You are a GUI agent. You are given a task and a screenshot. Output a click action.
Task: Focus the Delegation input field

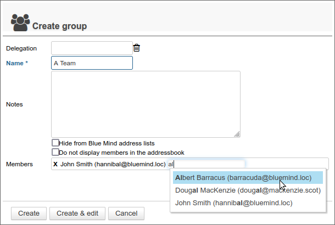point(91,48)
